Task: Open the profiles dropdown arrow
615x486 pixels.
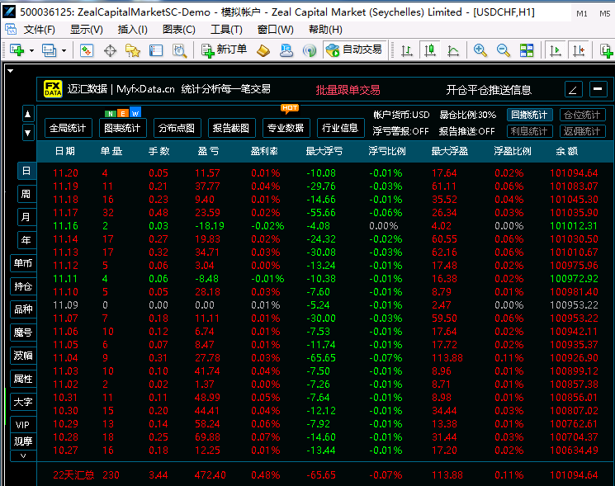Action: pyautogui.click(x=64, y=50)
